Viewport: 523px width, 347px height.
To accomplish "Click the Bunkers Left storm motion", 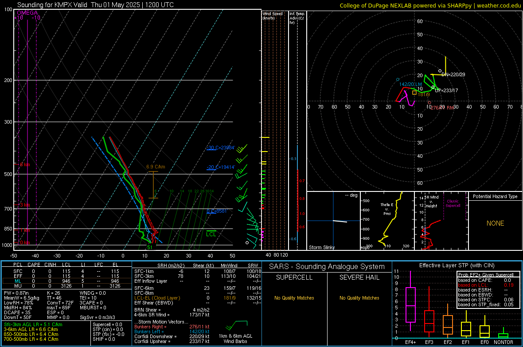I will (x=172, y=331).
